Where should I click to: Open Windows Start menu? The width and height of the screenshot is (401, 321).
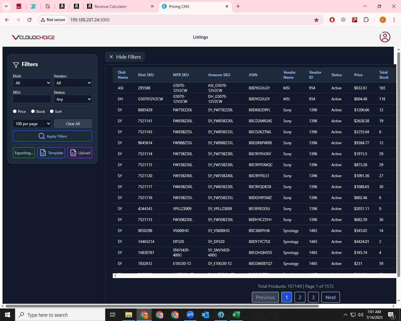click(8, 315)
